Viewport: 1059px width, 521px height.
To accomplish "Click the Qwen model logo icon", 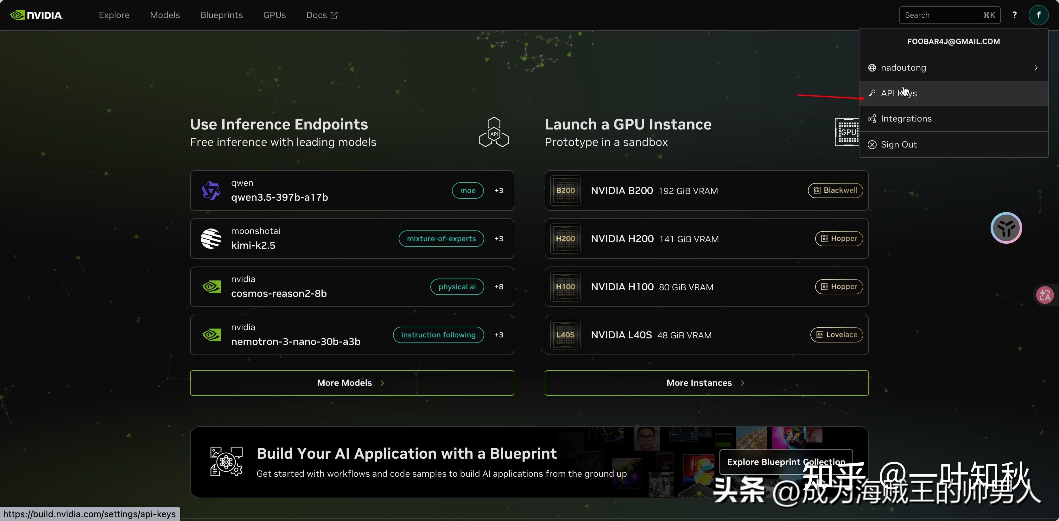I will [x=211, y=191].
